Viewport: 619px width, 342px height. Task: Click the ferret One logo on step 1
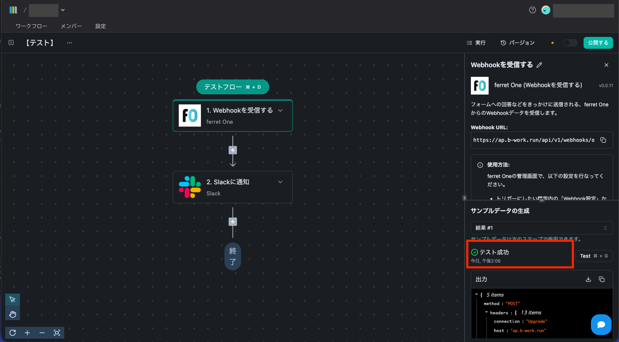(190, 116)
